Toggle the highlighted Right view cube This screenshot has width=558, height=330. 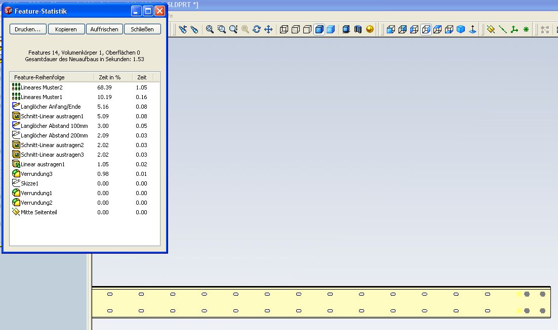426,29
